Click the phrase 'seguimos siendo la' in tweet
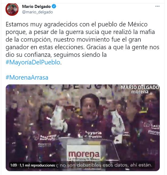Image resolution: width=167 pixels, height=175 pixels. 80,55
